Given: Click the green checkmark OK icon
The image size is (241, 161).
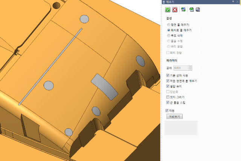Looking at the screenshot, I should (x=168, y=10).
